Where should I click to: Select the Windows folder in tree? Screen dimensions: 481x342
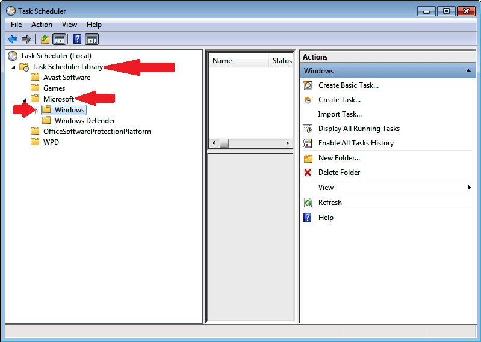tap(69, 110)
